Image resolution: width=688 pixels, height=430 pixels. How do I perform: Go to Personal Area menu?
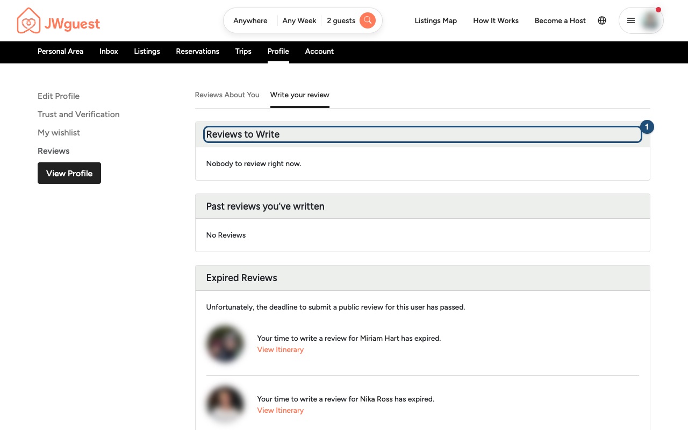tap(61, 52)
